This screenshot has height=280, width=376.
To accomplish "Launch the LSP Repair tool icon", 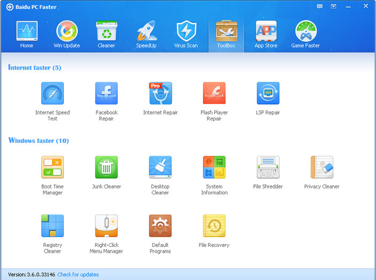I will [x=268, y=93].
